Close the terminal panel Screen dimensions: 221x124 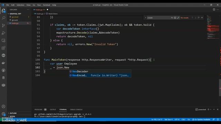tap(218, 110)
